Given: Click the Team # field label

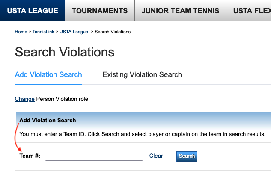Looking at the screenshot, I should tap(30, 156).
